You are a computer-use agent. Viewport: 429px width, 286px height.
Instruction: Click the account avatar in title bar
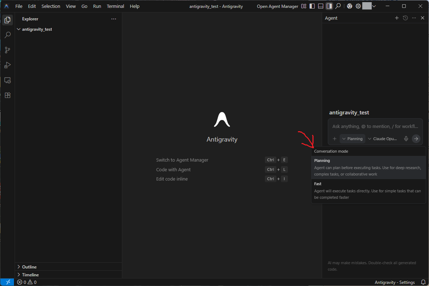point(367,6)
